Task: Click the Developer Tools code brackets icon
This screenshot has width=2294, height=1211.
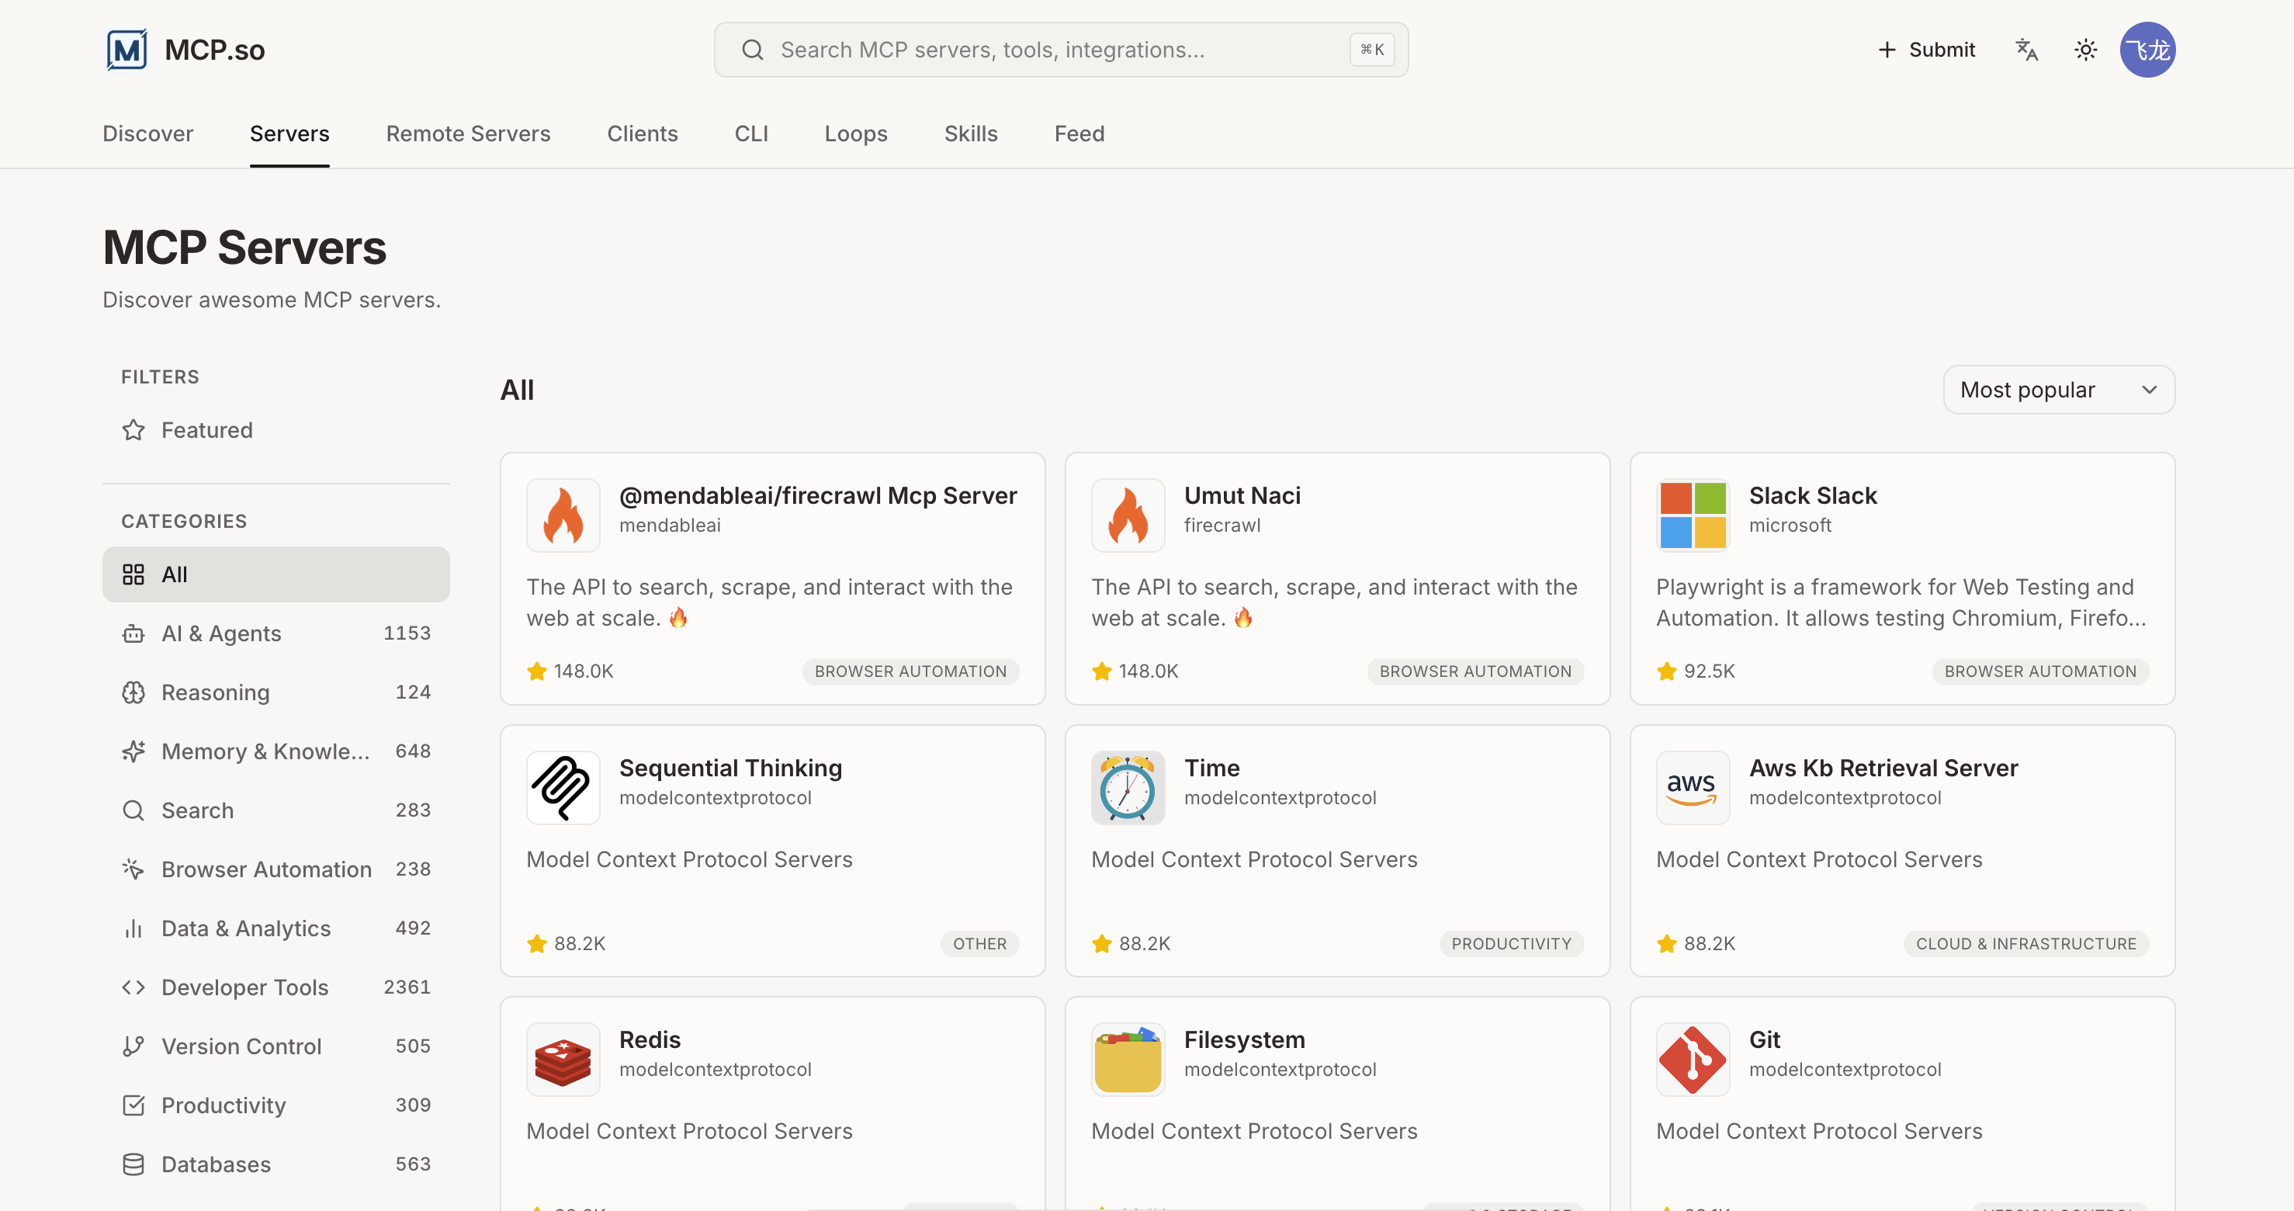Action: point(133,987)
